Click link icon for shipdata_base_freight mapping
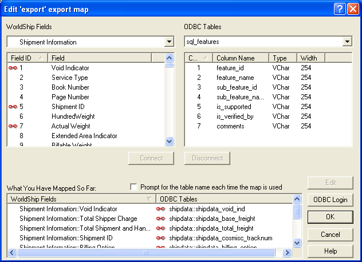Image resolution: width=362 pixels, height=262 pixels. click(x=161, y=219)
